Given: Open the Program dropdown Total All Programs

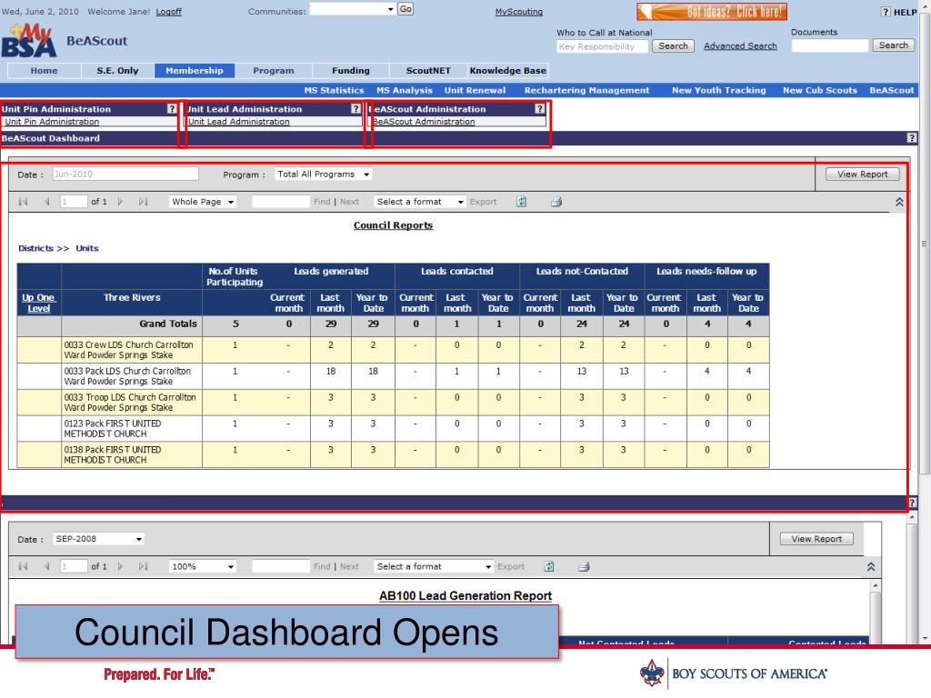Looking at the screenshot, I should [324, 174].
